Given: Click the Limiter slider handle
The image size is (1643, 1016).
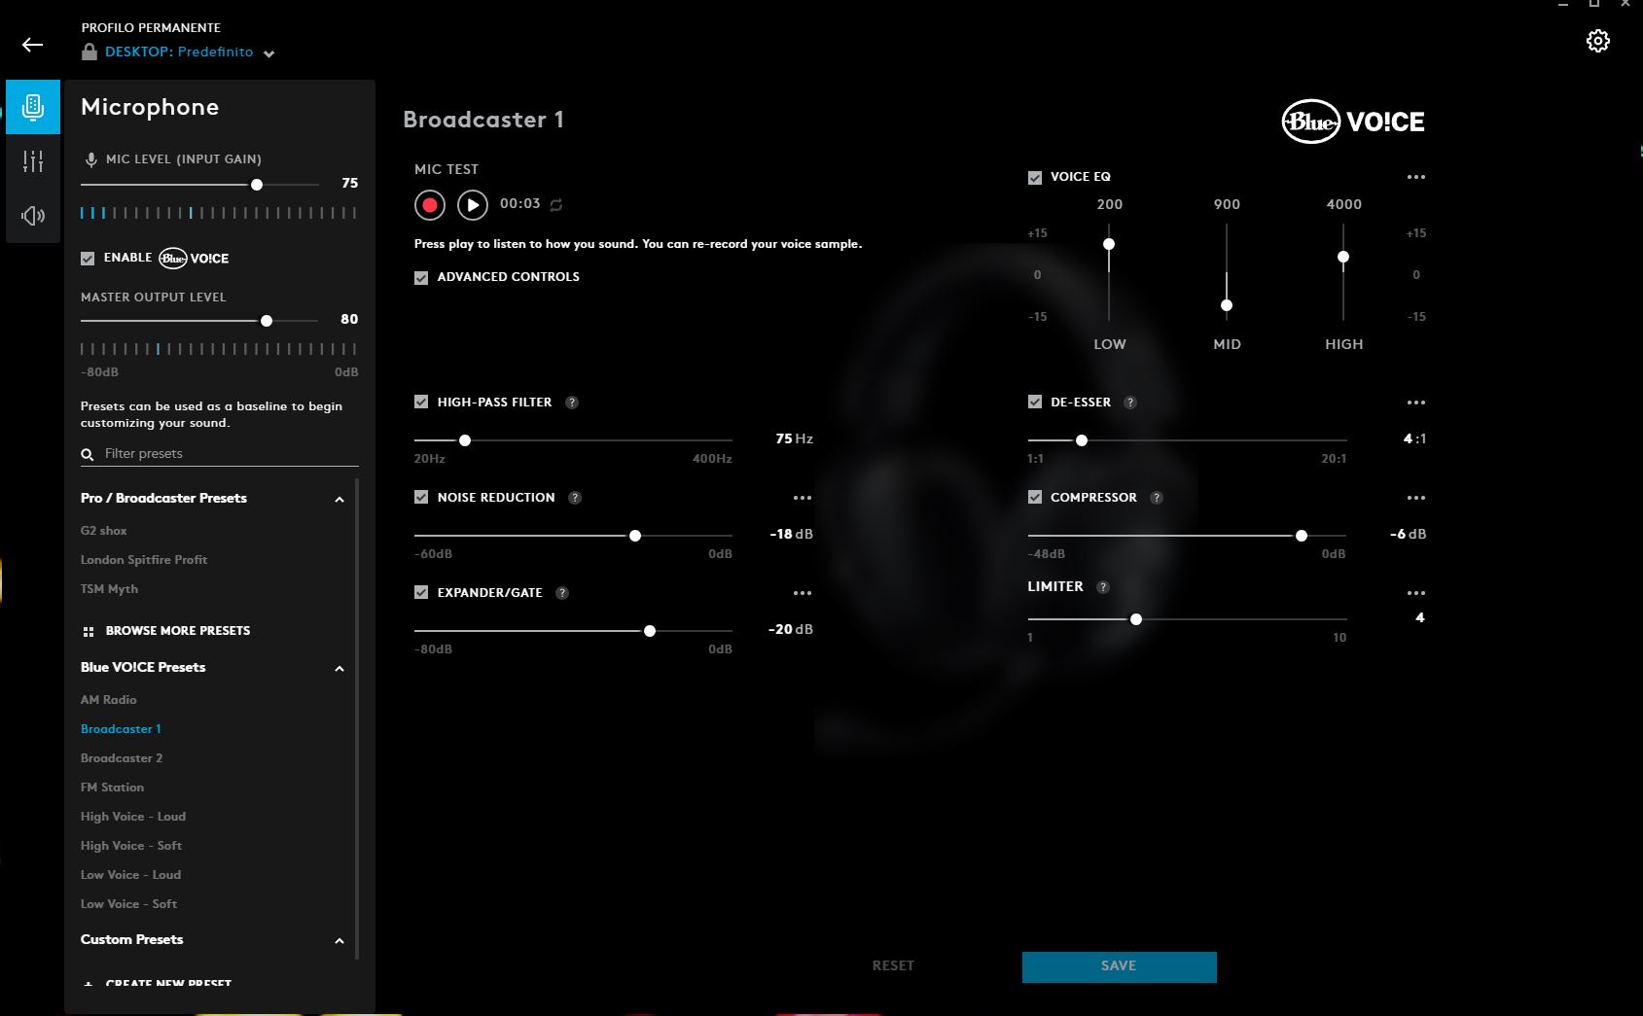Looking at the screenshot, I should coord(1136,619).
